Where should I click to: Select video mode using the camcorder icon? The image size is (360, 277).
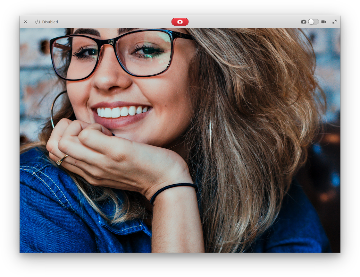[324, 22]
